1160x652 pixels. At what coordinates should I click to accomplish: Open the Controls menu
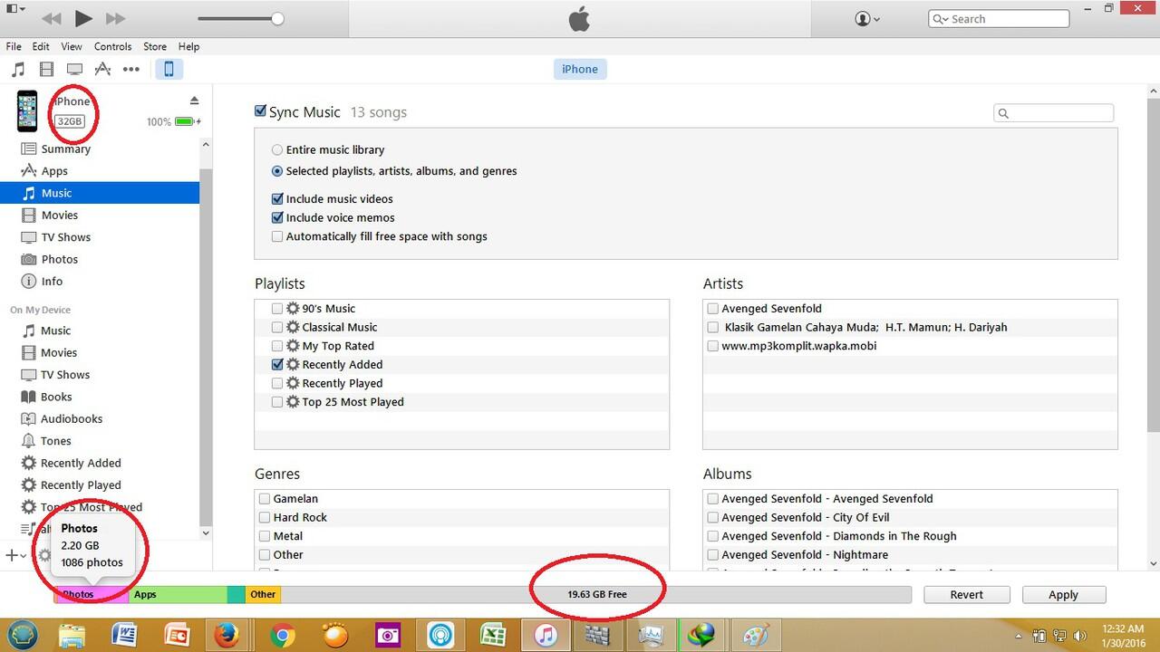(112, 46)
